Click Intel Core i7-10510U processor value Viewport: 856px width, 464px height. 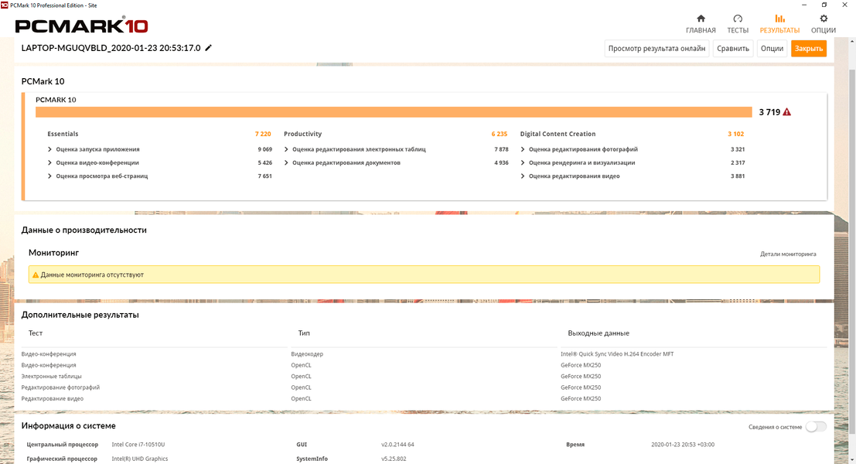138,445
